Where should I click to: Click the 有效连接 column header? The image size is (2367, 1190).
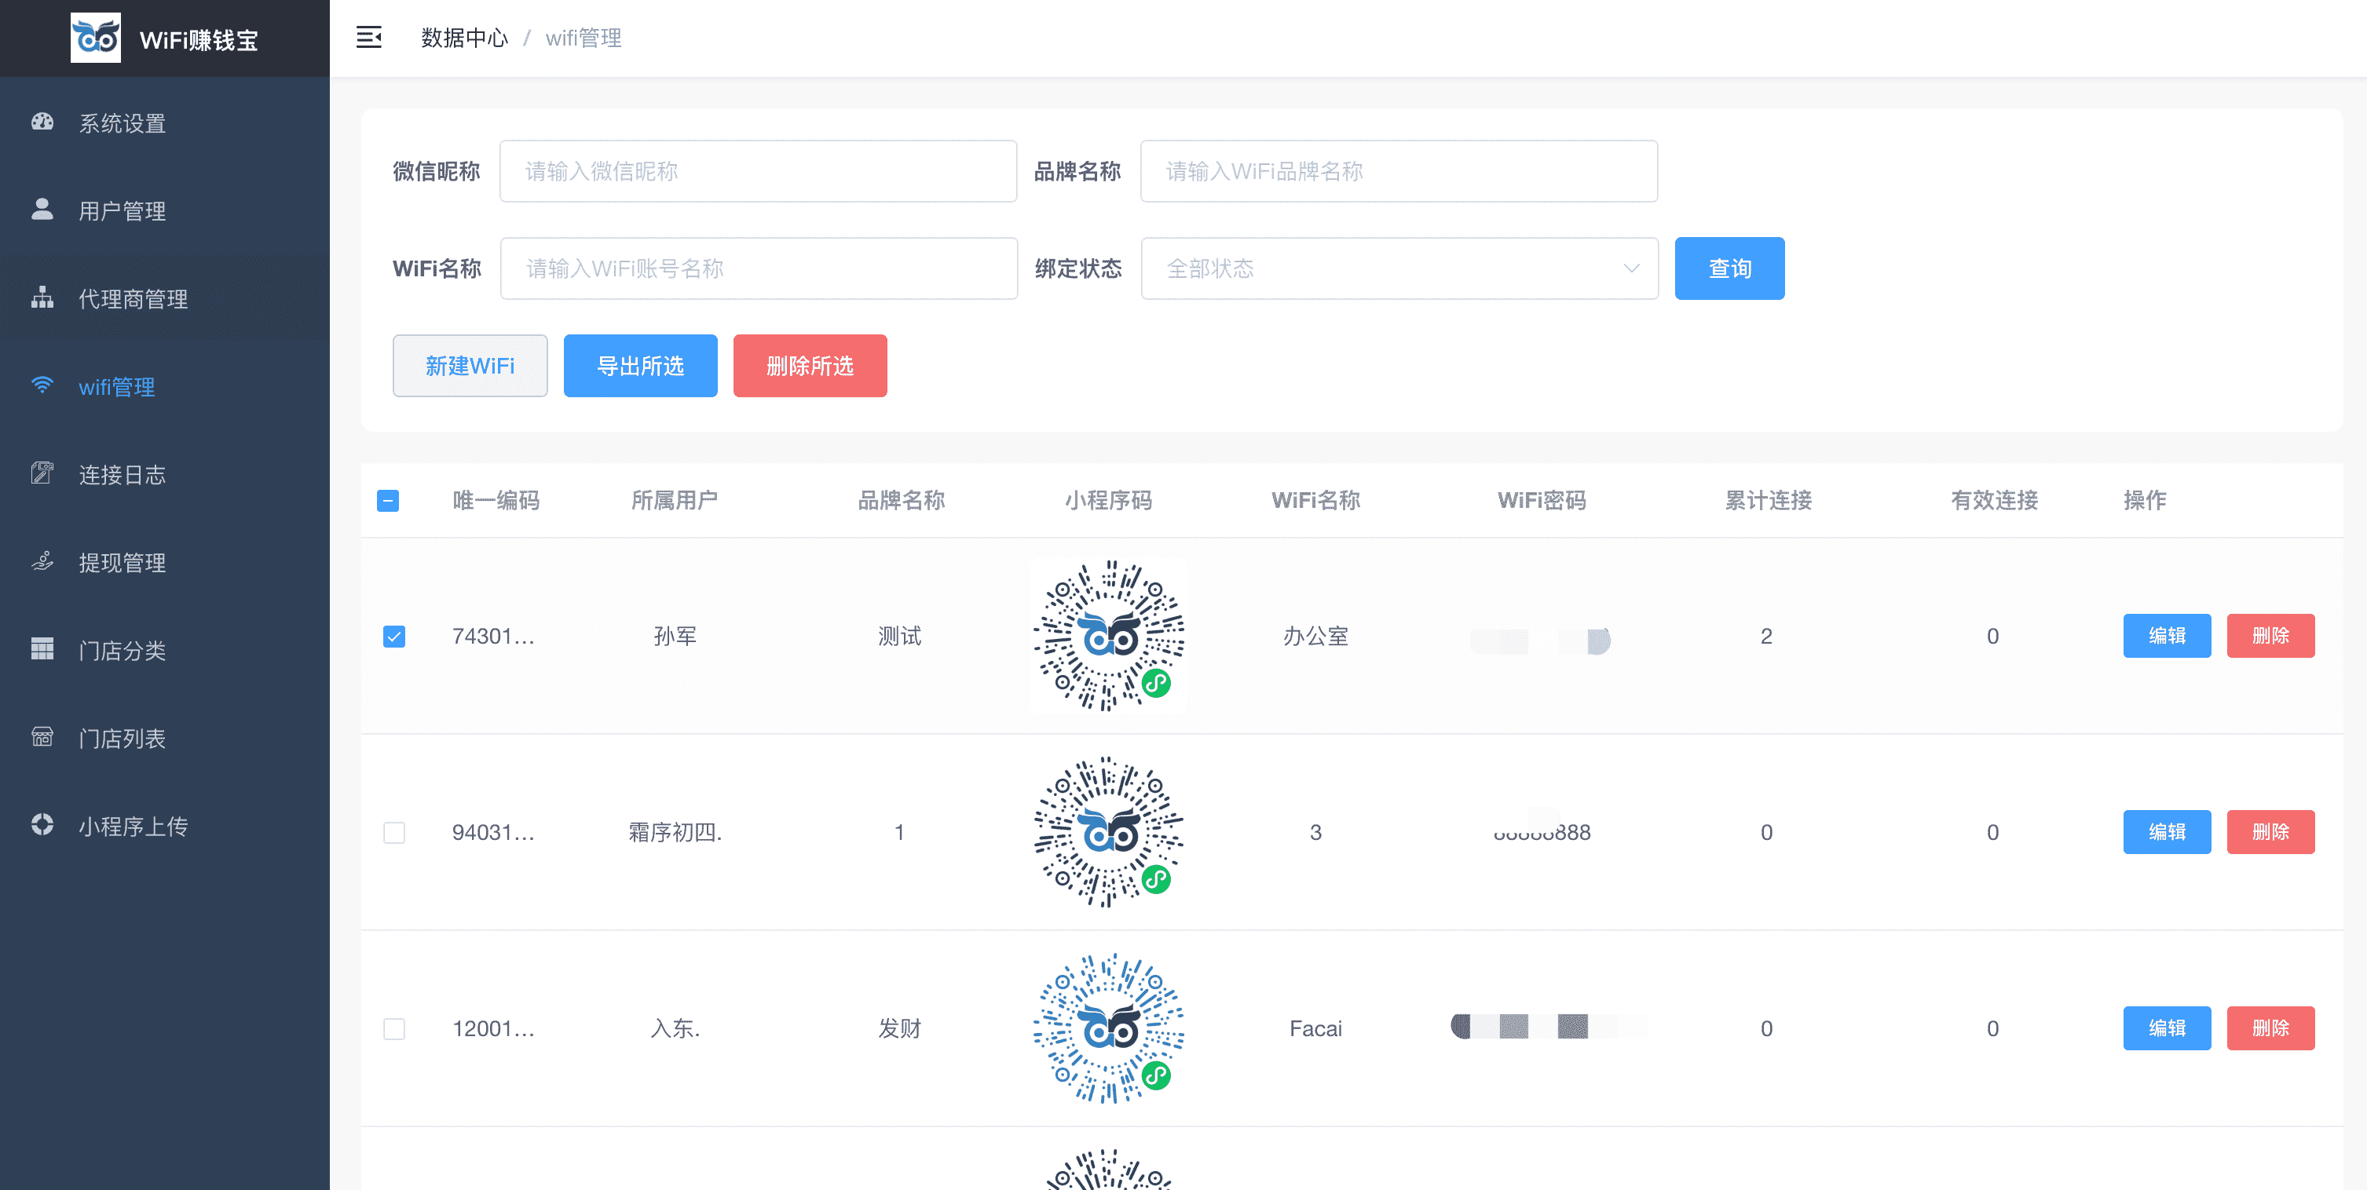pos(1994,501)
